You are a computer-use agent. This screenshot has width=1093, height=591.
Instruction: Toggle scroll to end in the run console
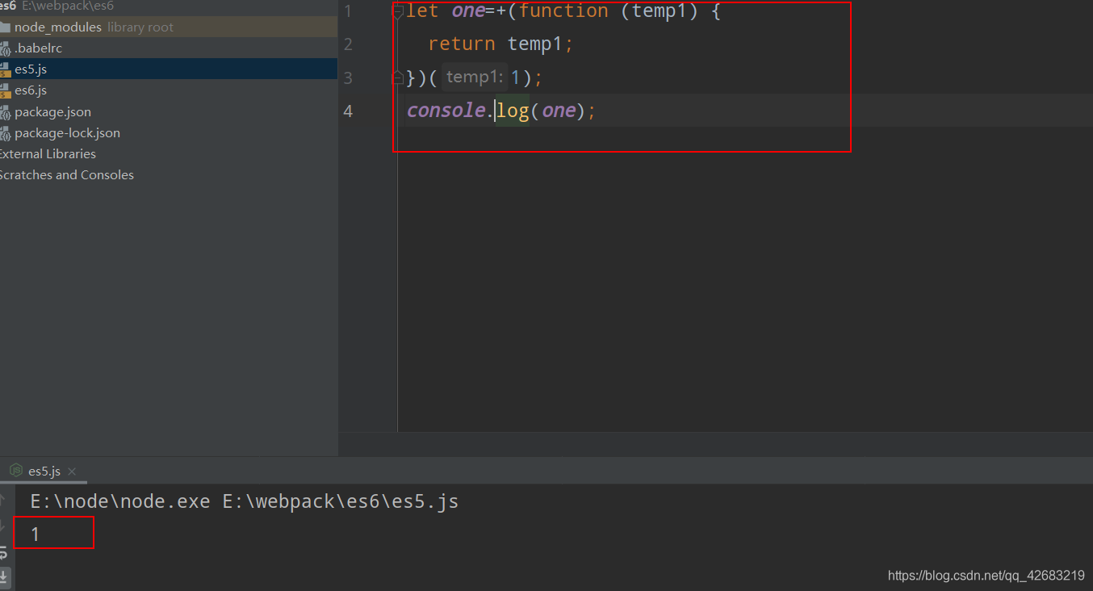pyautogui.click(x=3, y=576)
